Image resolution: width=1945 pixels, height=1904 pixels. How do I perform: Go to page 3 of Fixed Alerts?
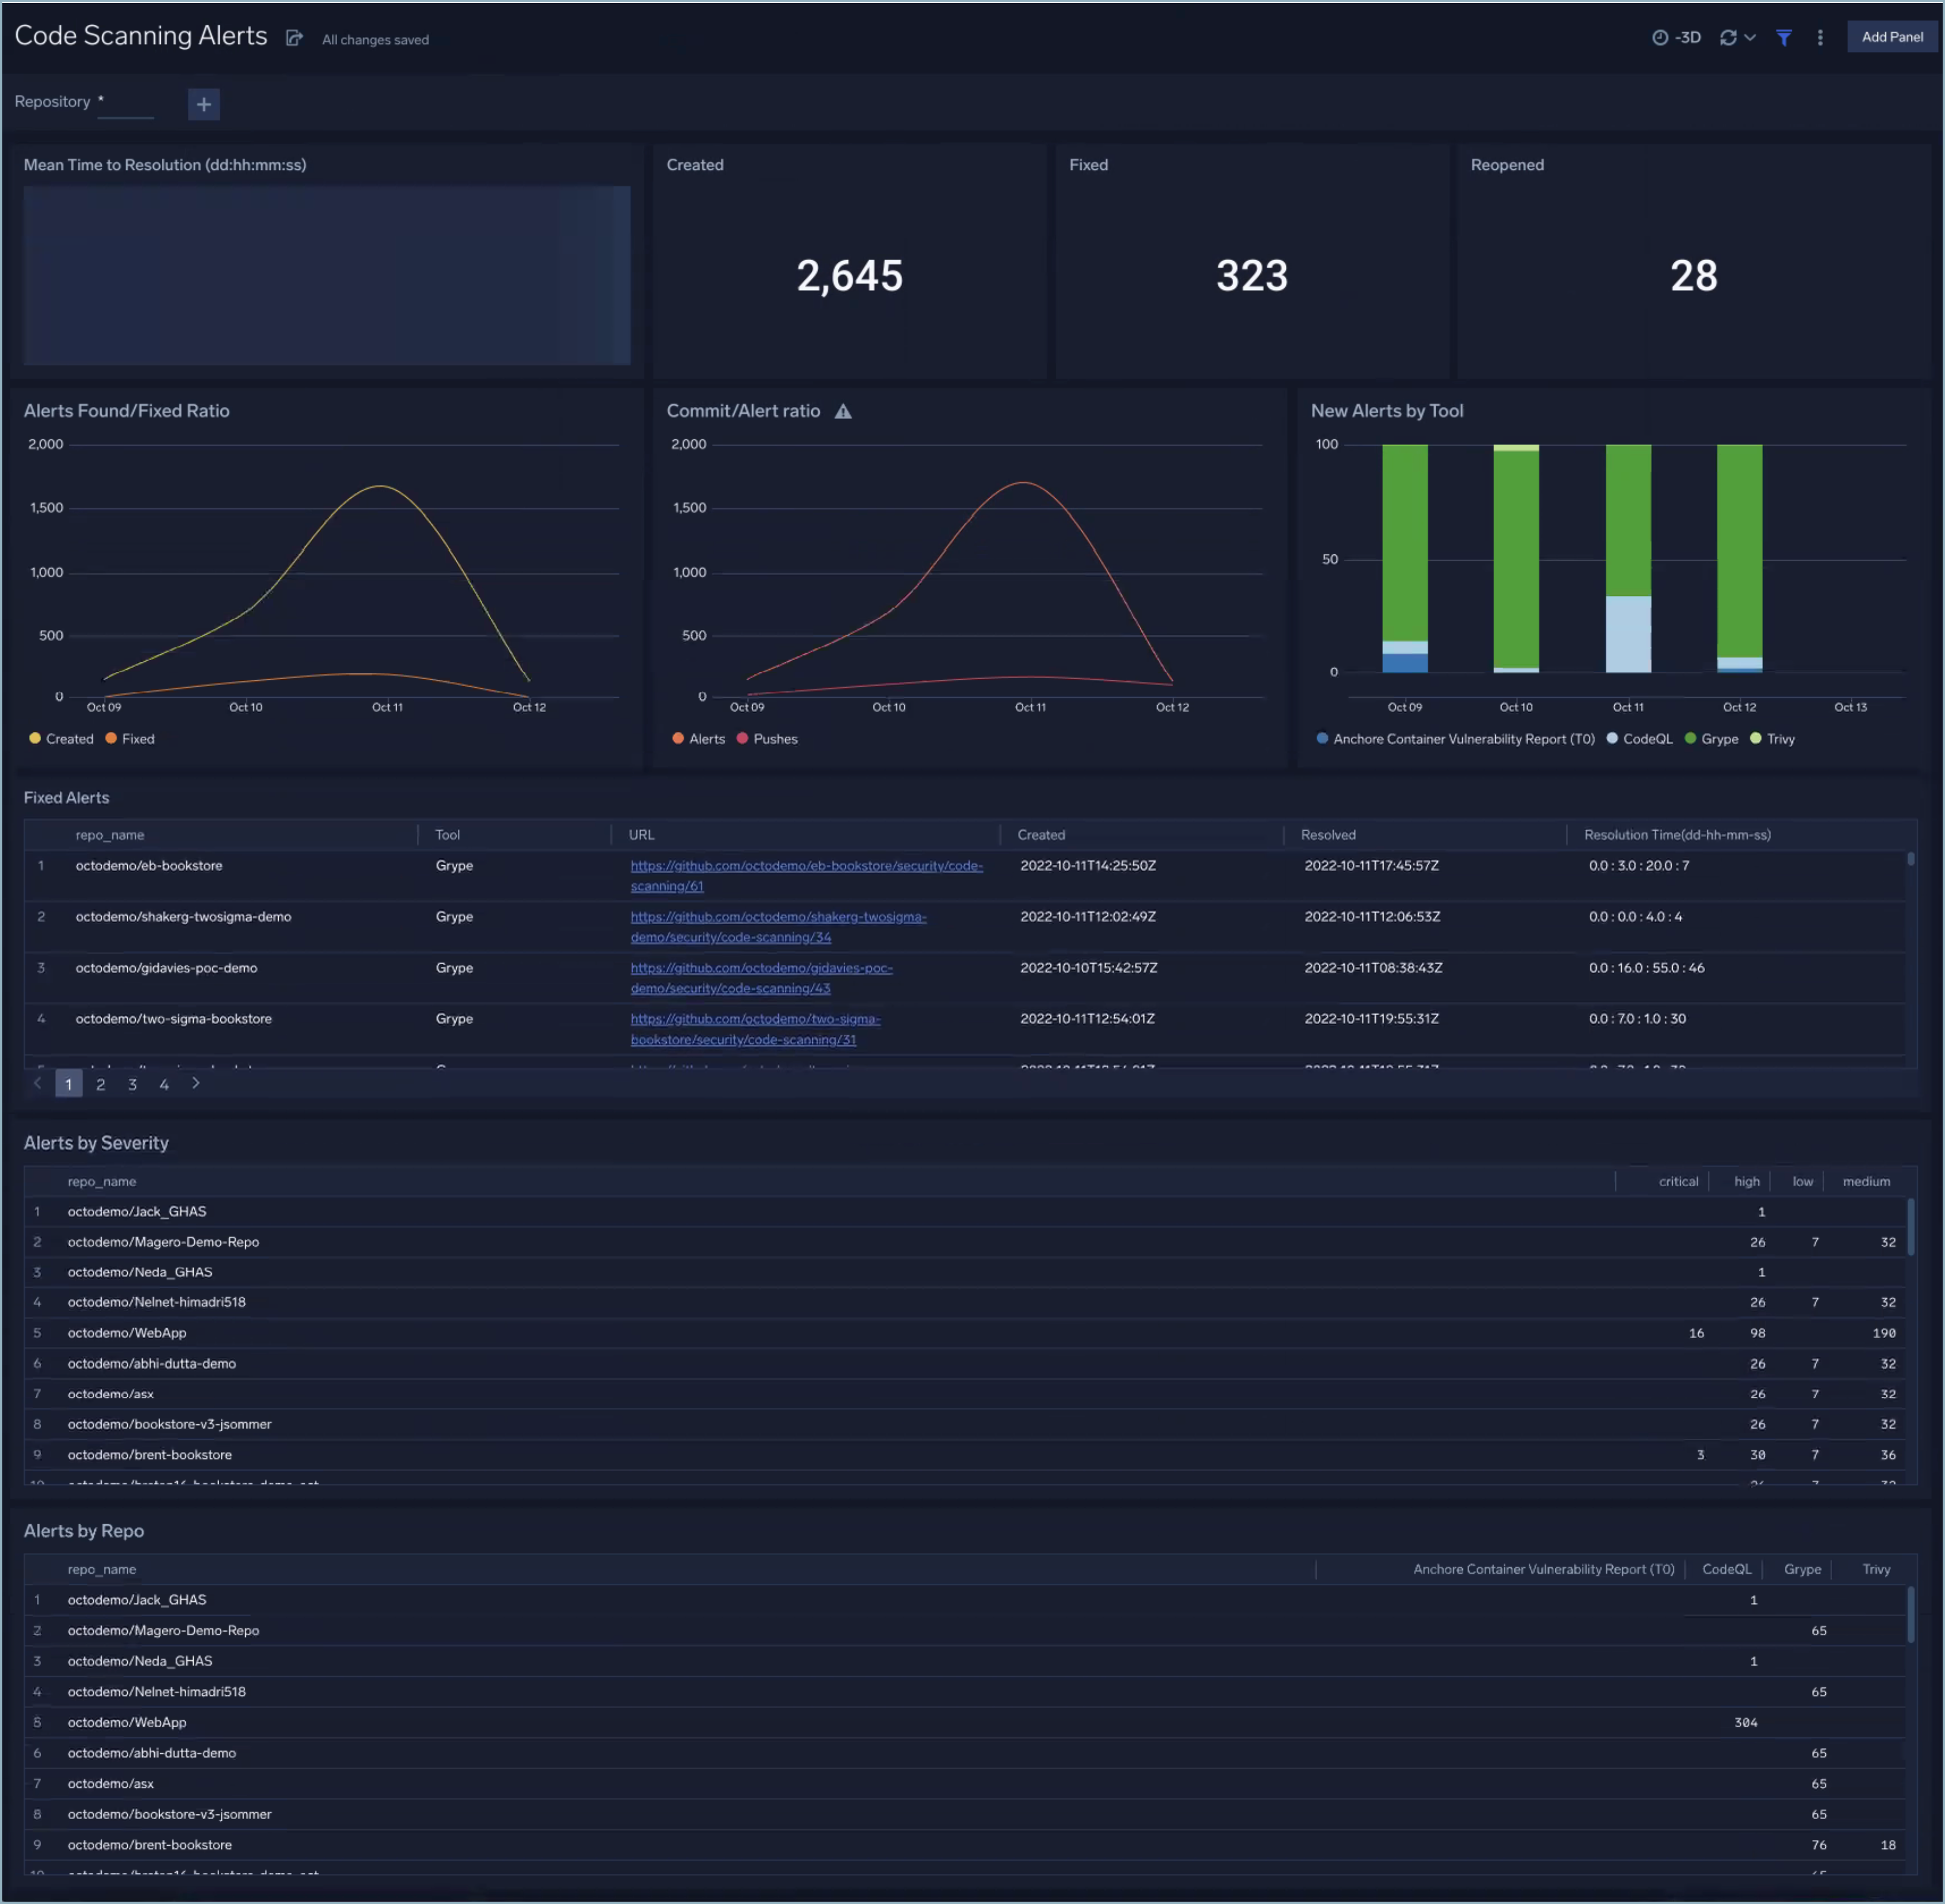(132, 1084)
